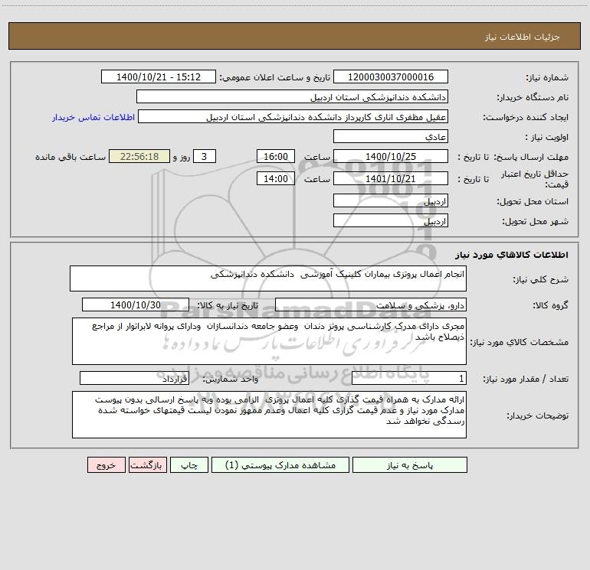
Task: Click the نام دستگاه خریدار label
Action: [x=533, y=98]
